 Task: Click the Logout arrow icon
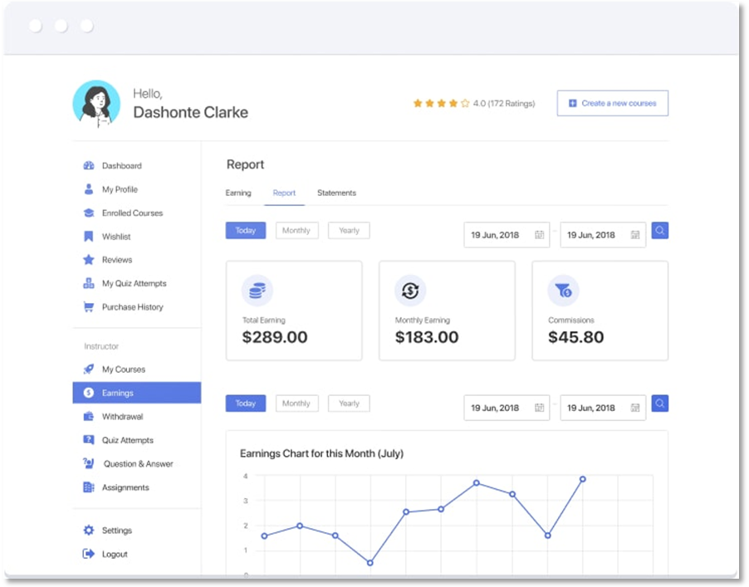tap(88, 554)
